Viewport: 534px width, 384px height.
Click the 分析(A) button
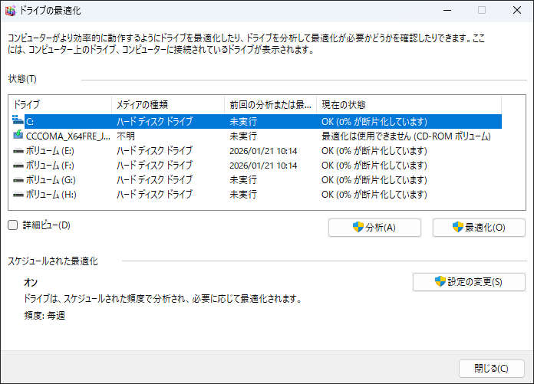pyautogui.click(x=374, y=227)
